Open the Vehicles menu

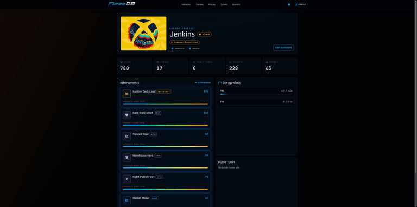[x=186, y=4]
